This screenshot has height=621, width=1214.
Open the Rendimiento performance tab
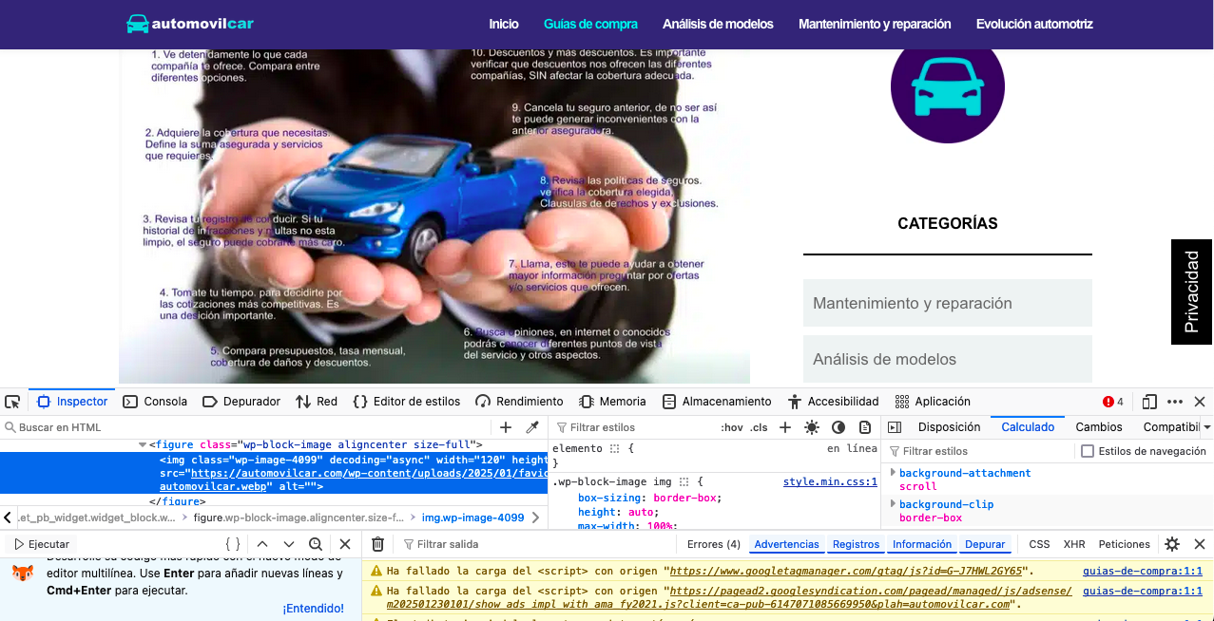tap(519, 402)
